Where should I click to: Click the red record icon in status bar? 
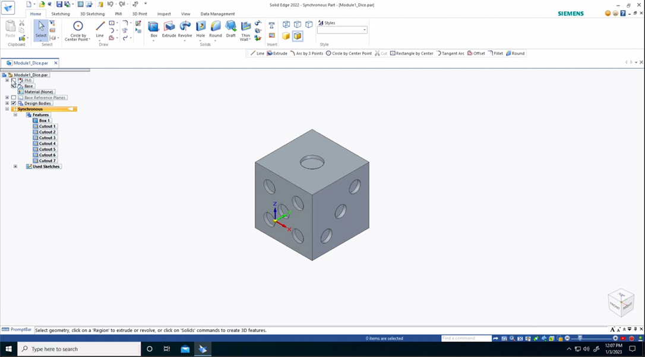(x=631, y=339)
